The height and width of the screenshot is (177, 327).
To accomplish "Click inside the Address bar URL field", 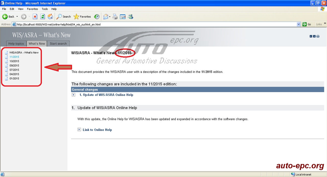I will [156, 24].
